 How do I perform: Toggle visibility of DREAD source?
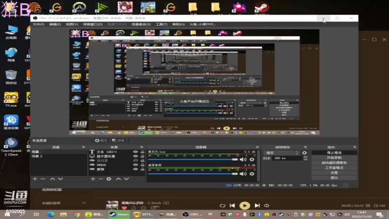point(136,165)
